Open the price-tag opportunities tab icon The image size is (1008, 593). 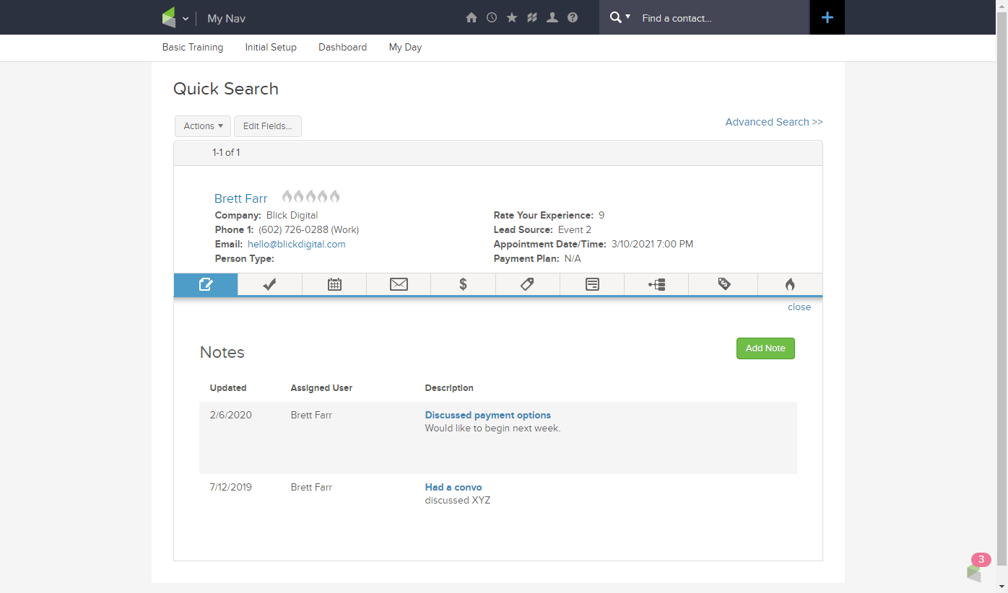[x=724, y=284]
